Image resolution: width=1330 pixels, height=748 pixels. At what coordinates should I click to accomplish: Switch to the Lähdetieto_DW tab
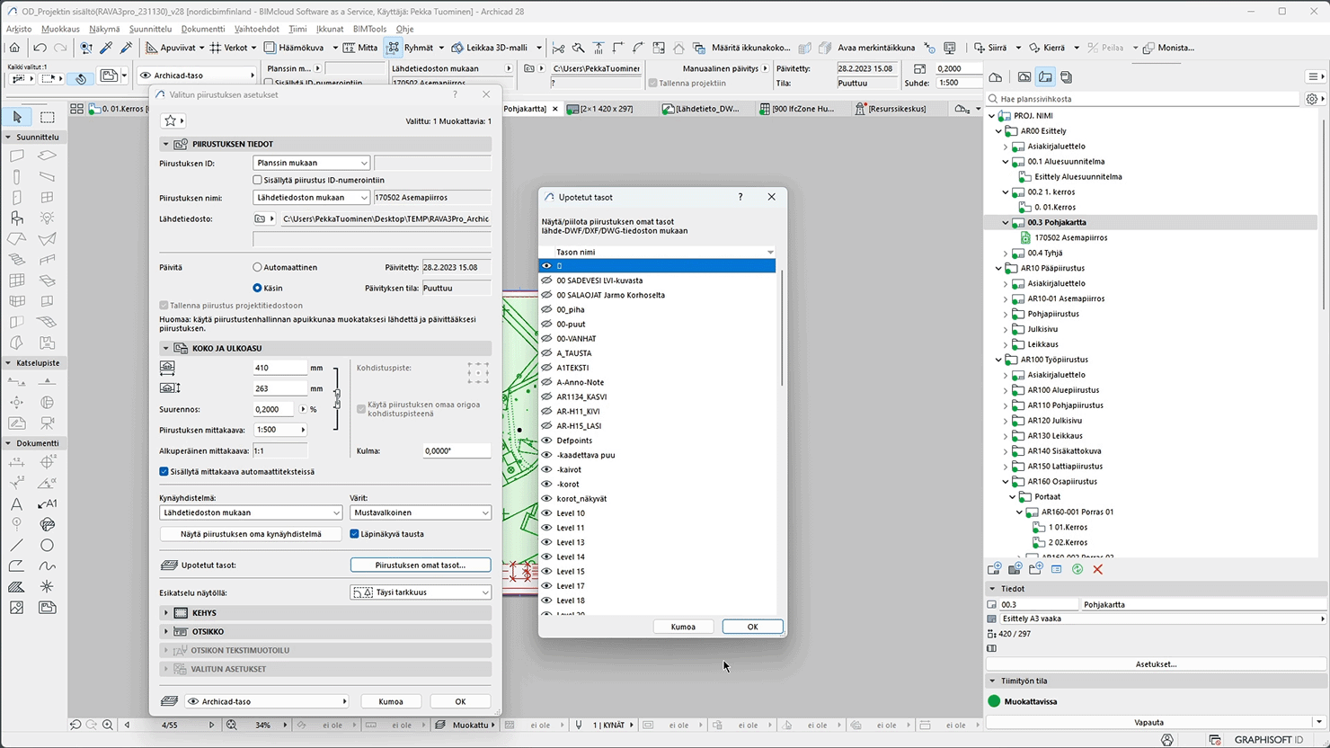click(x=701, y=109)
